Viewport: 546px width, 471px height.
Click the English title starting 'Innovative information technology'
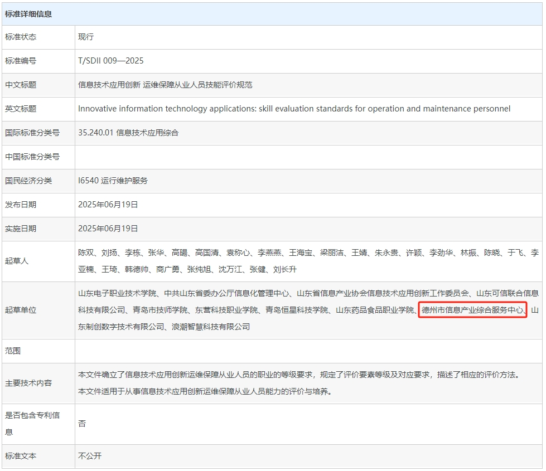[294, 109]
